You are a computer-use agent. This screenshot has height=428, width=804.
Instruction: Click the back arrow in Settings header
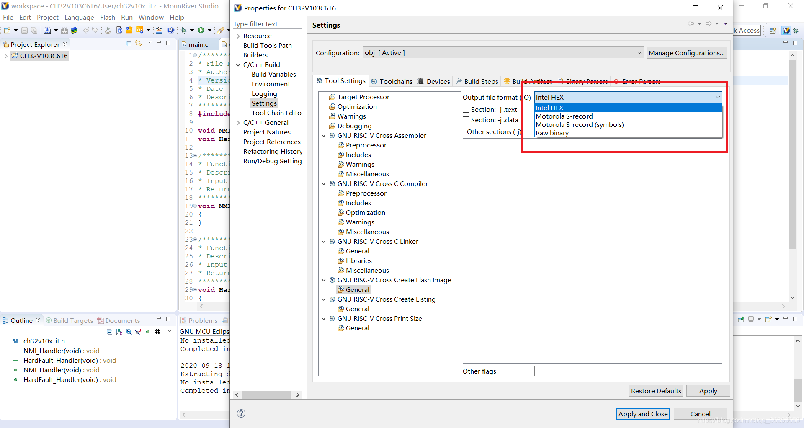coord(691,23)
